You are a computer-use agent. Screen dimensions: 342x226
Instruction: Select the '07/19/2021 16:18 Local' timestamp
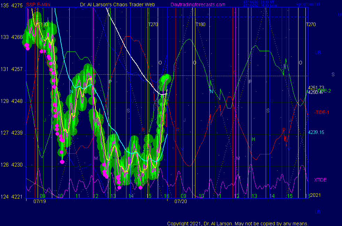pos(260,6)
